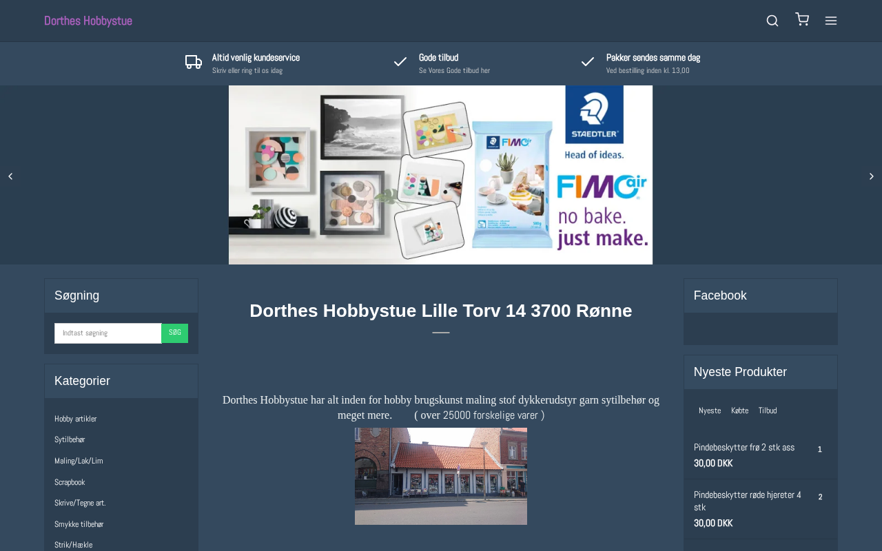Image resolution: width=882 pixels, height=551 pixels.
Task: Advance to next banner slide arrow
Action: (871, 176)
